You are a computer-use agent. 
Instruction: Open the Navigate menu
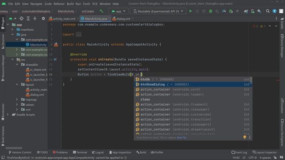click(x=36, y=4)
